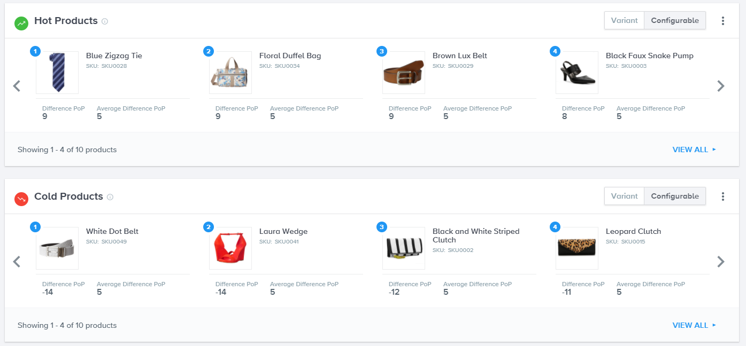746x346 pixels.
Task: Click the Brown Lux Belt product name
Action: point(460,56)
